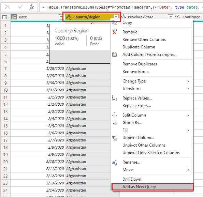Select the Move menu entry
The width and height of the screenshot is (203, 197).
click(x=152, y=170)
